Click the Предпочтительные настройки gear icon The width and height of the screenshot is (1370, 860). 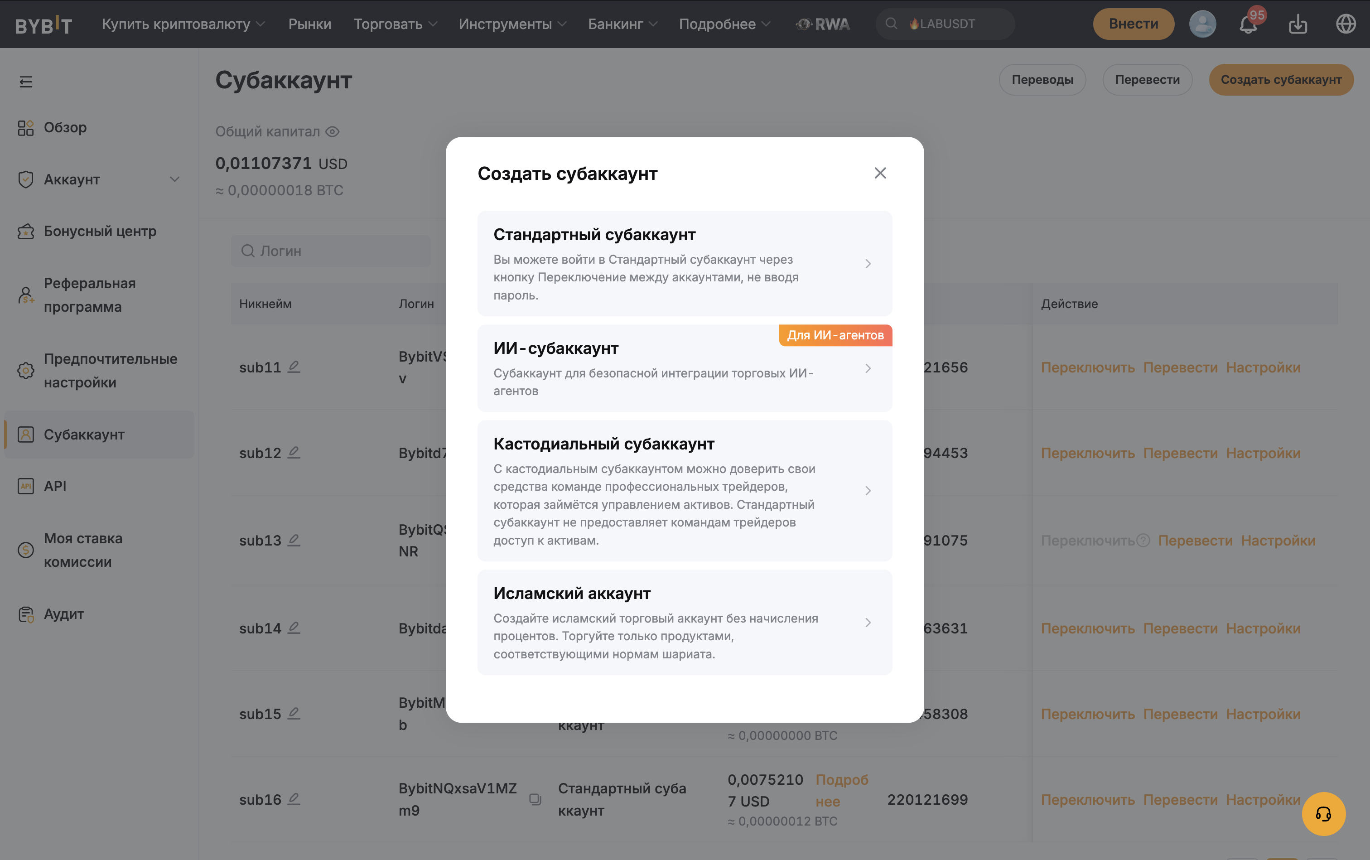(25, 371)
